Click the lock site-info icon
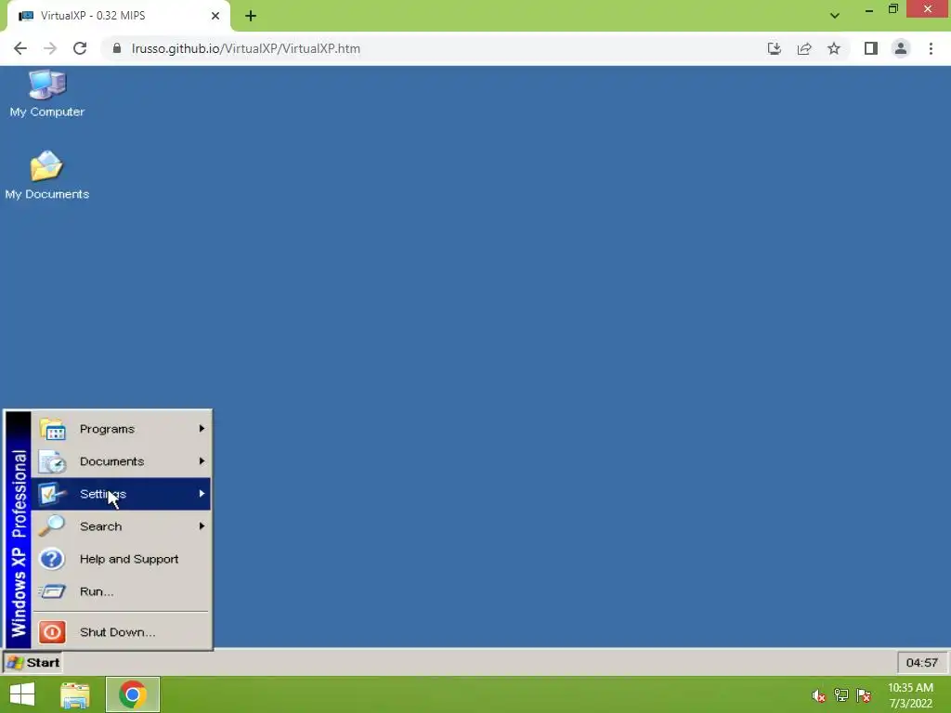Viewport: 951px width, 713px height. pyautogui.click(x=117, y=48)
